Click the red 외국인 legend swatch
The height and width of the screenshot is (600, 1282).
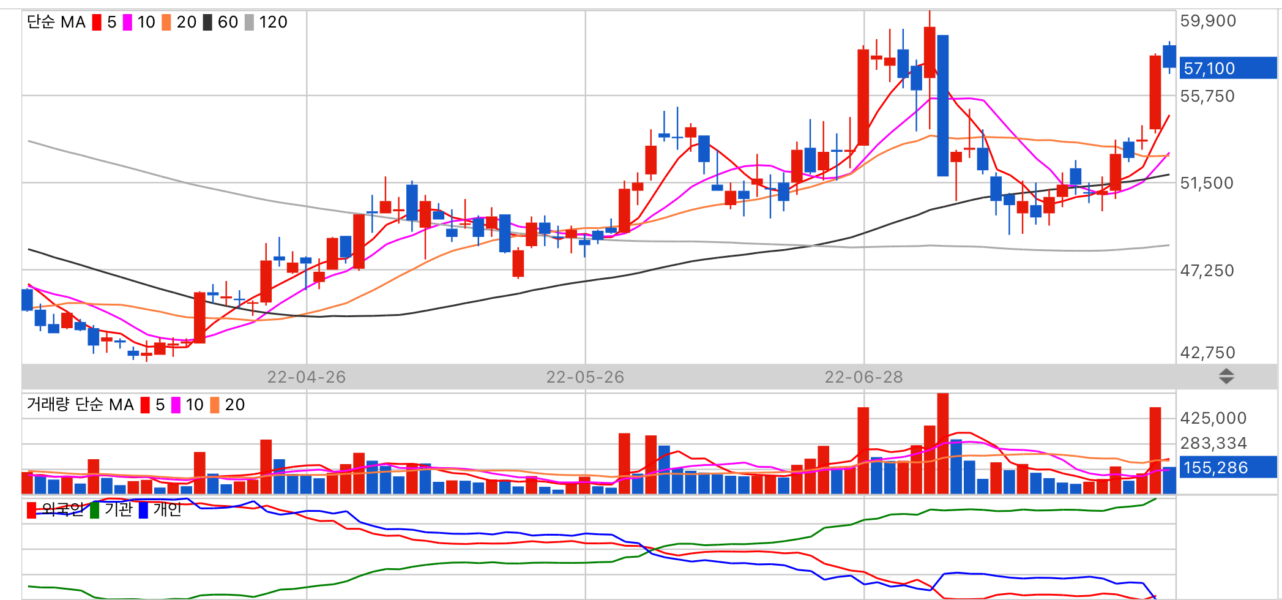(x=31, y=510)
